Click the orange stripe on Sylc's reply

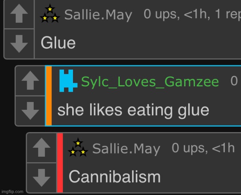tap(49, 96)
